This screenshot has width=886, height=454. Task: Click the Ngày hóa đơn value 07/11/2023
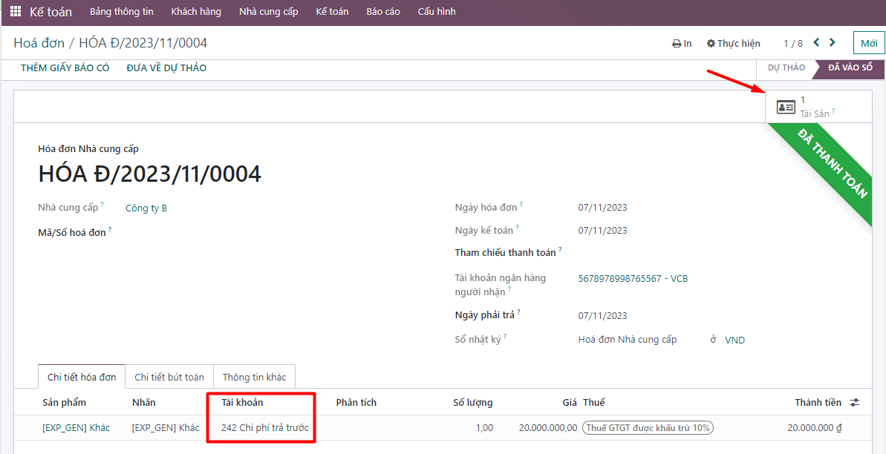click(602, 208)
